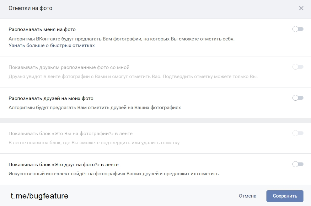311x206 pixels.
Task: Click the description starting «Друзья увидят в ленте»
Action: (133, 77)
